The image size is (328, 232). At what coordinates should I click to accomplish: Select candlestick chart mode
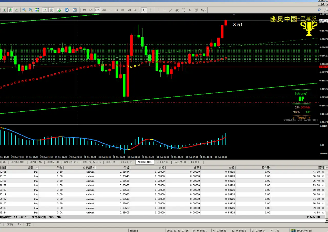(x=11, y=10)
